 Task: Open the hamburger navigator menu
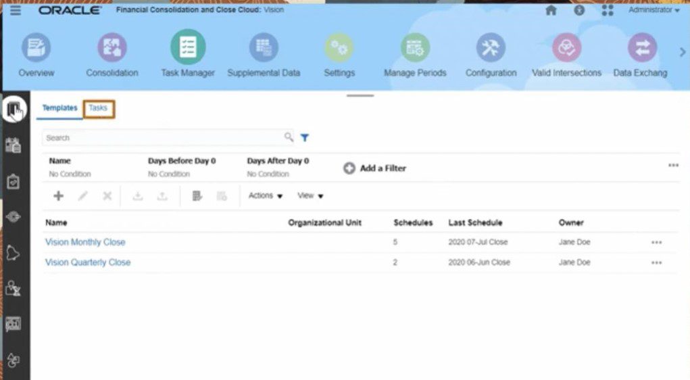coord(16,9)
